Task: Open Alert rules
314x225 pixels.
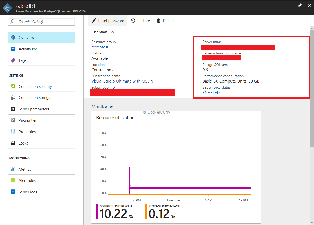Action: pos(41,180)
